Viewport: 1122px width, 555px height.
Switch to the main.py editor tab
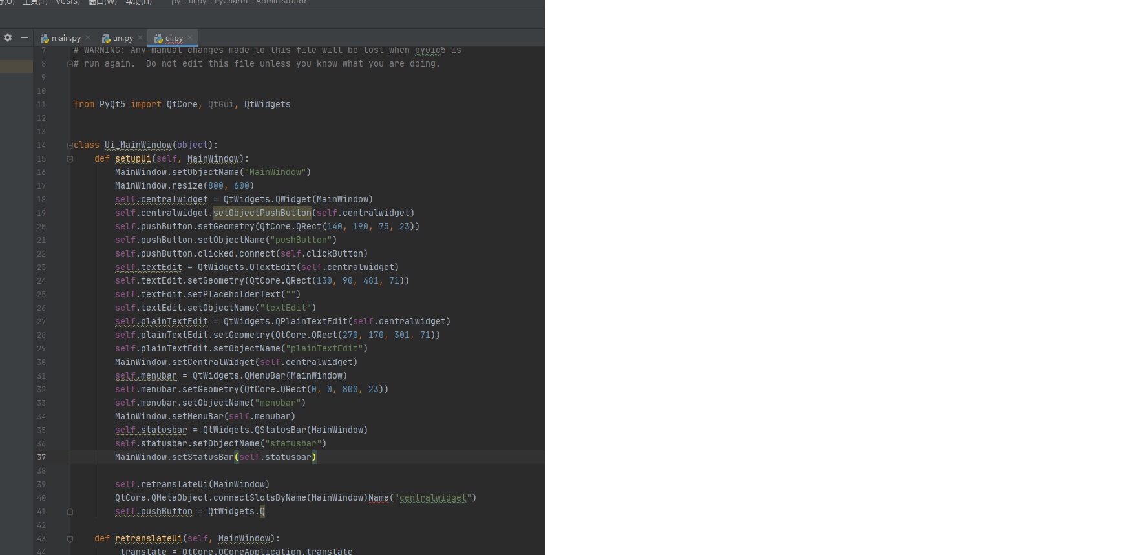(66, 38)
